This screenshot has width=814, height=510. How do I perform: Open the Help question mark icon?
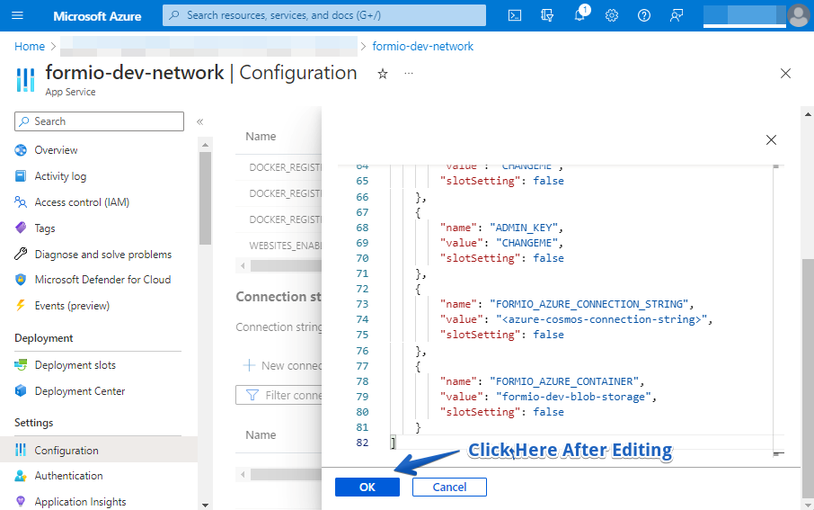point(643,15)
